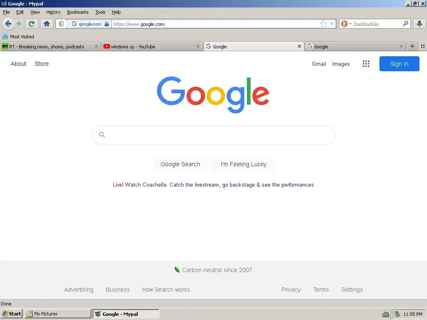The width and height of the screenshot is (427, 320).
Task: Click the google.com site identity label
Action: (x=90, y=24)
